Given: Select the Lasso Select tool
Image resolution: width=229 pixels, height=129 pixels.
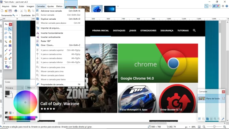Looking at the screenshot, I should (6, 33).
